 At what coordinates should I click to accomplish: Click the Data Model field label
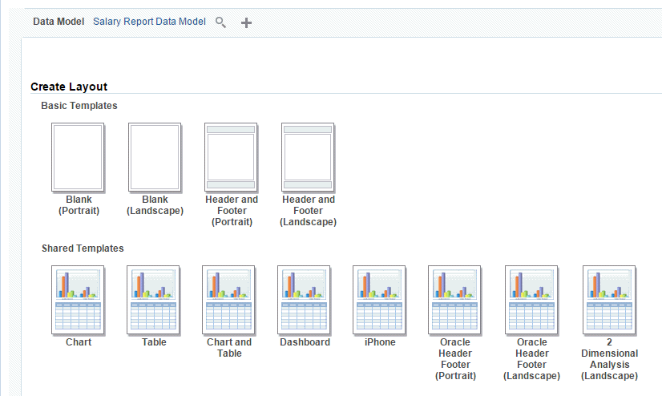(x=59, y=22)
